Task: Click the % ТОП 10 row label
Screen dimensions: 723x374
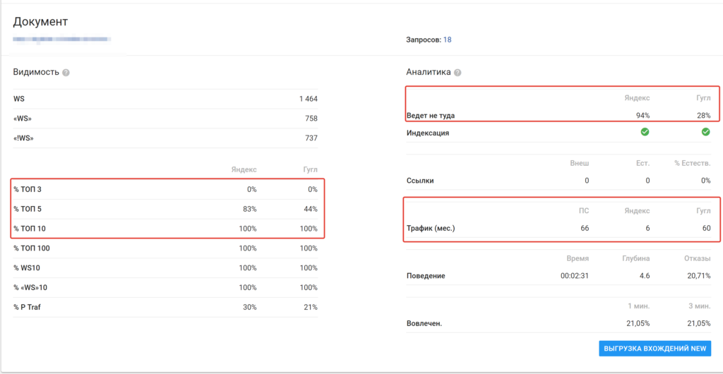Action: [x=29, y=229]
